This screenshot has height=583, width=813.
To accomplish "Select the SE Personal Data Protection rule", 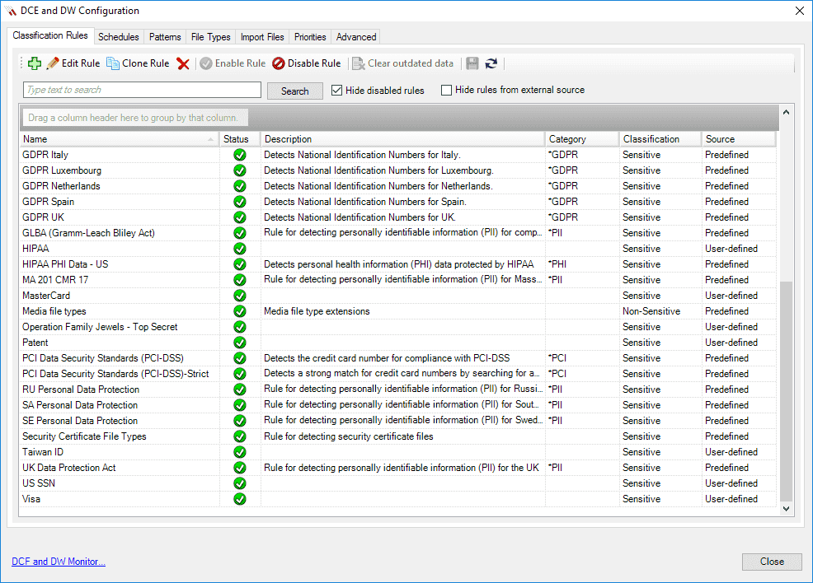I will tap(397, 421).
